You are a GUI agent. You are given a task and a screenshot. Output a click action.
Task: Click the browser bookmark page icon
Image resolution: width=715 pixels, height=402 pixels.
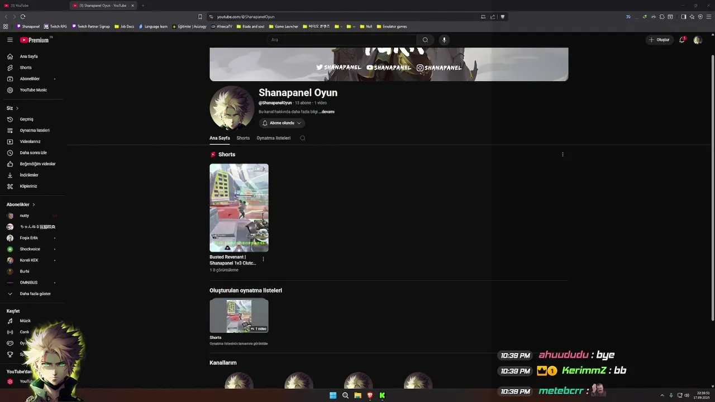pyautogui.click(x=200, y=17)
